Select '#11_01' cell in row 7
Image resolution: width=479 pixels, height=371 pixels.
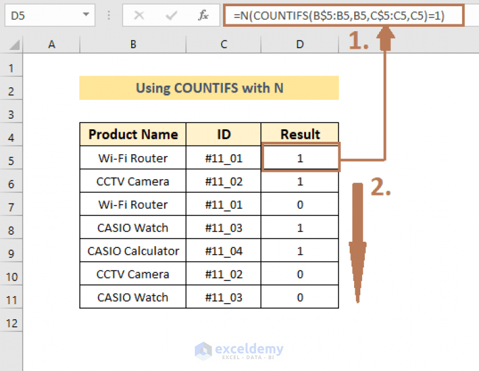pos(224,204)
